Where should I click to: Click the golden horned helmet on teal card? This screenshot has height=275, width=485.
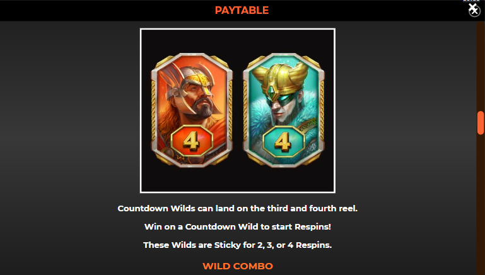pyautogui.click(x=280, y=79)
